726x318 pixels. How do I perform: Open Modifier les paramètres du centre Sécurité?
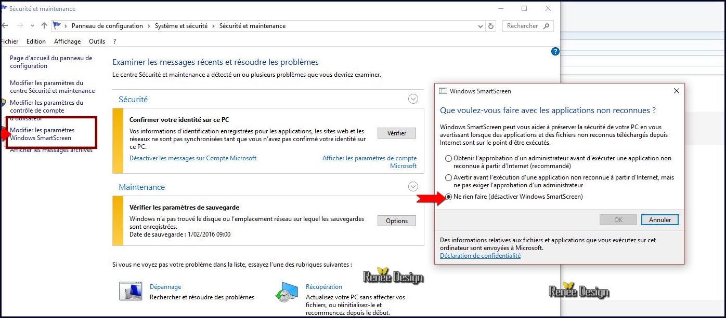point(52,87)
